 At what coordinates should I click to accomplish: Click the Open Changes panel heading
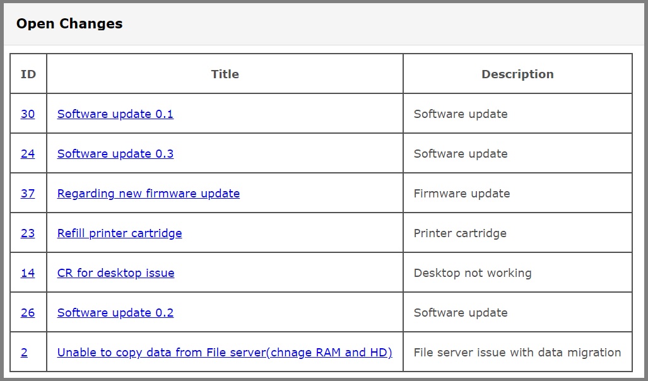69,23
